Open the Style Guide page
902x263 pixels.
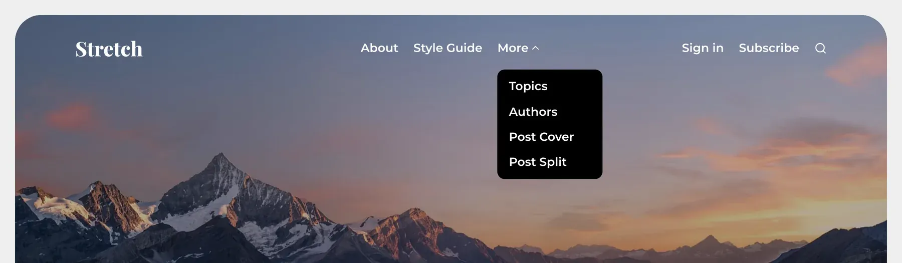point(447,48)
